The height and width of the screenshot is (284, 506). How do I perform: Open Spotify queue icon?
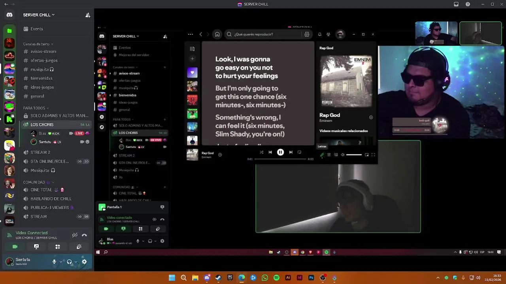(329, 155)
